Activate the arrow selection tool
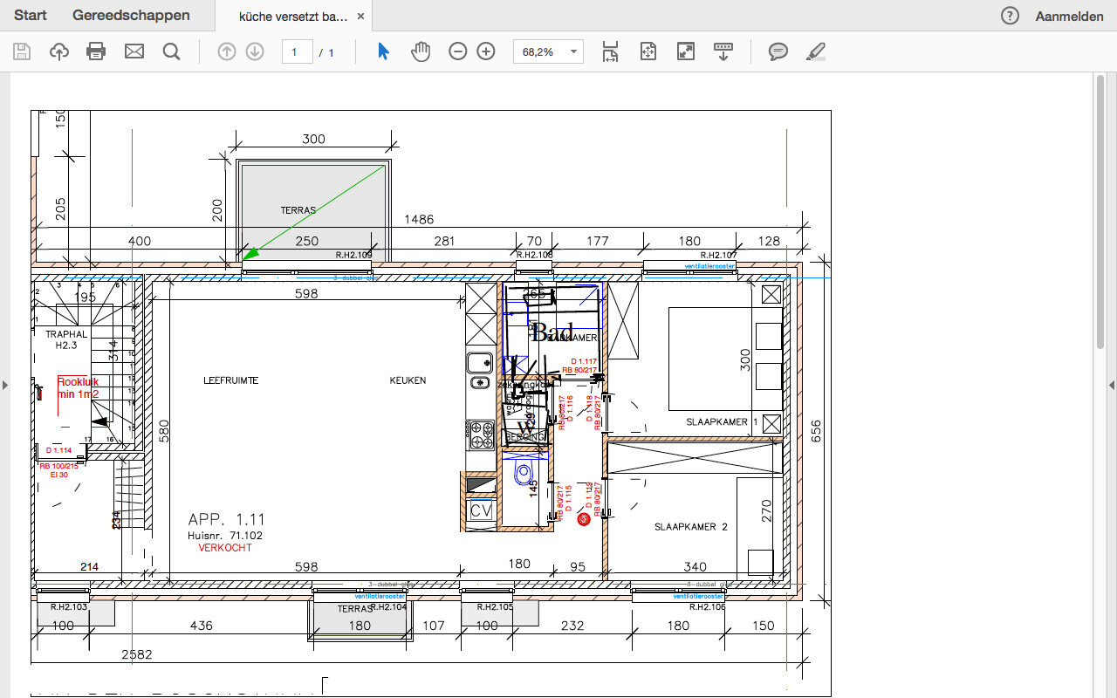 pyautogui.click(x=383, y=51)
